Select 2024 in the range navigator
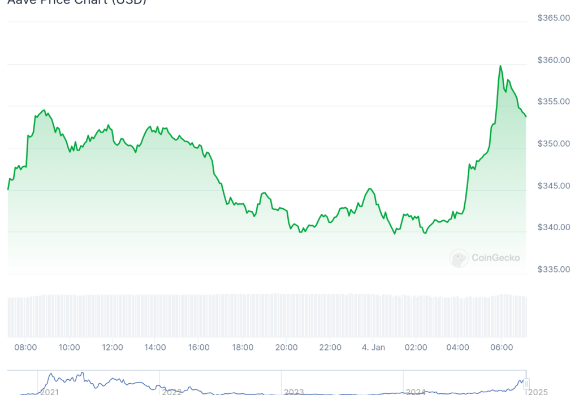The image size is (579, 395). point(416,392)
